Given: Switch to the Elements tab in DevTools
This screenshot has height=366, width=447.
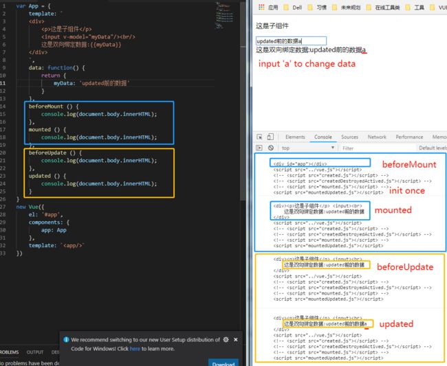Looking at the screenshot, I should tap(295, 137).
